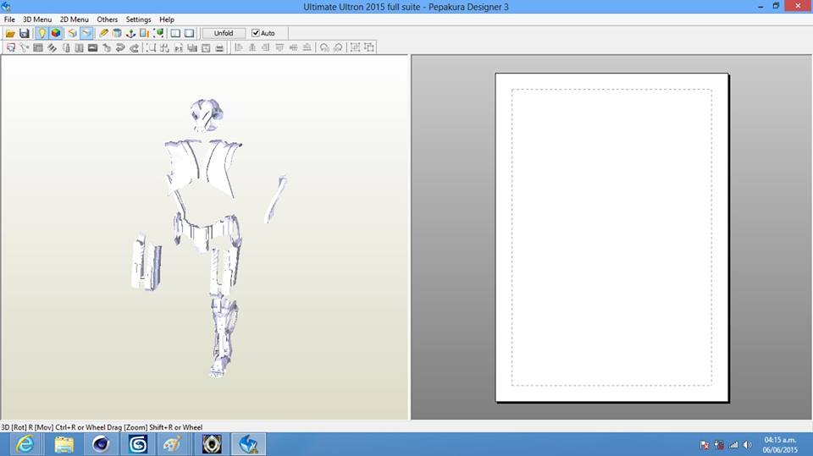Click the group parts icon
The image size is (813, 456).
(x=355, y=47)
